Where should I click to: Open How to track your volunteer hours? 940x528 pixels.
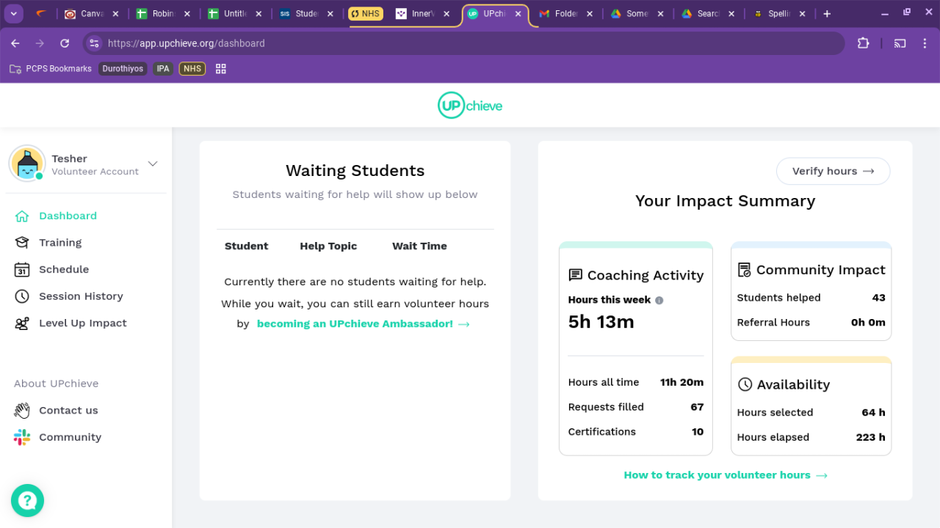pos(726,475)
